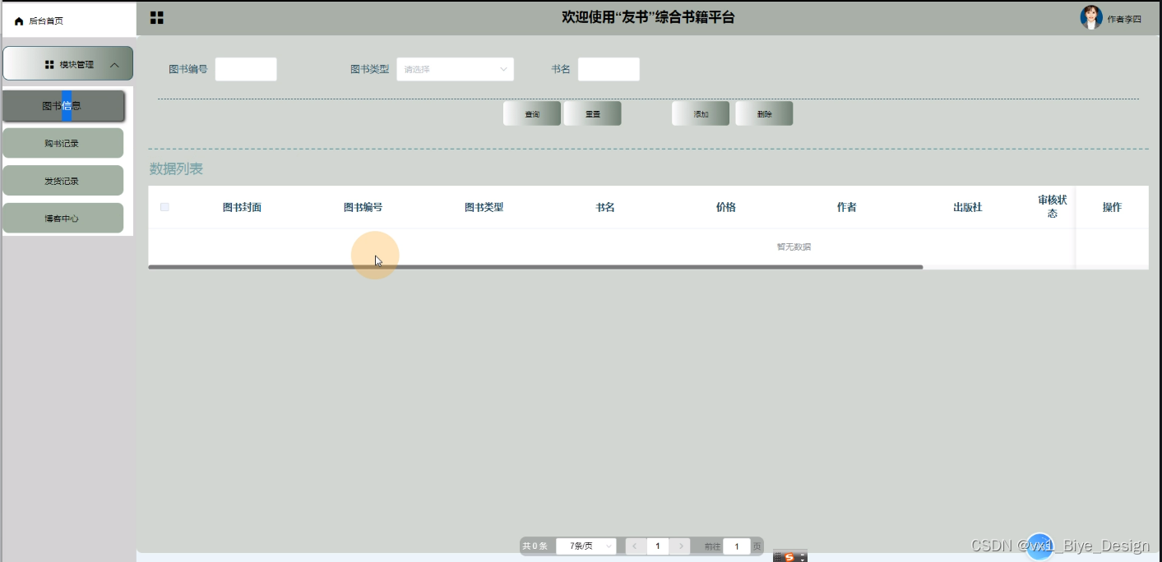Click the 审核状态 column header
The image size is (1162, 562).
[1053, 206]
